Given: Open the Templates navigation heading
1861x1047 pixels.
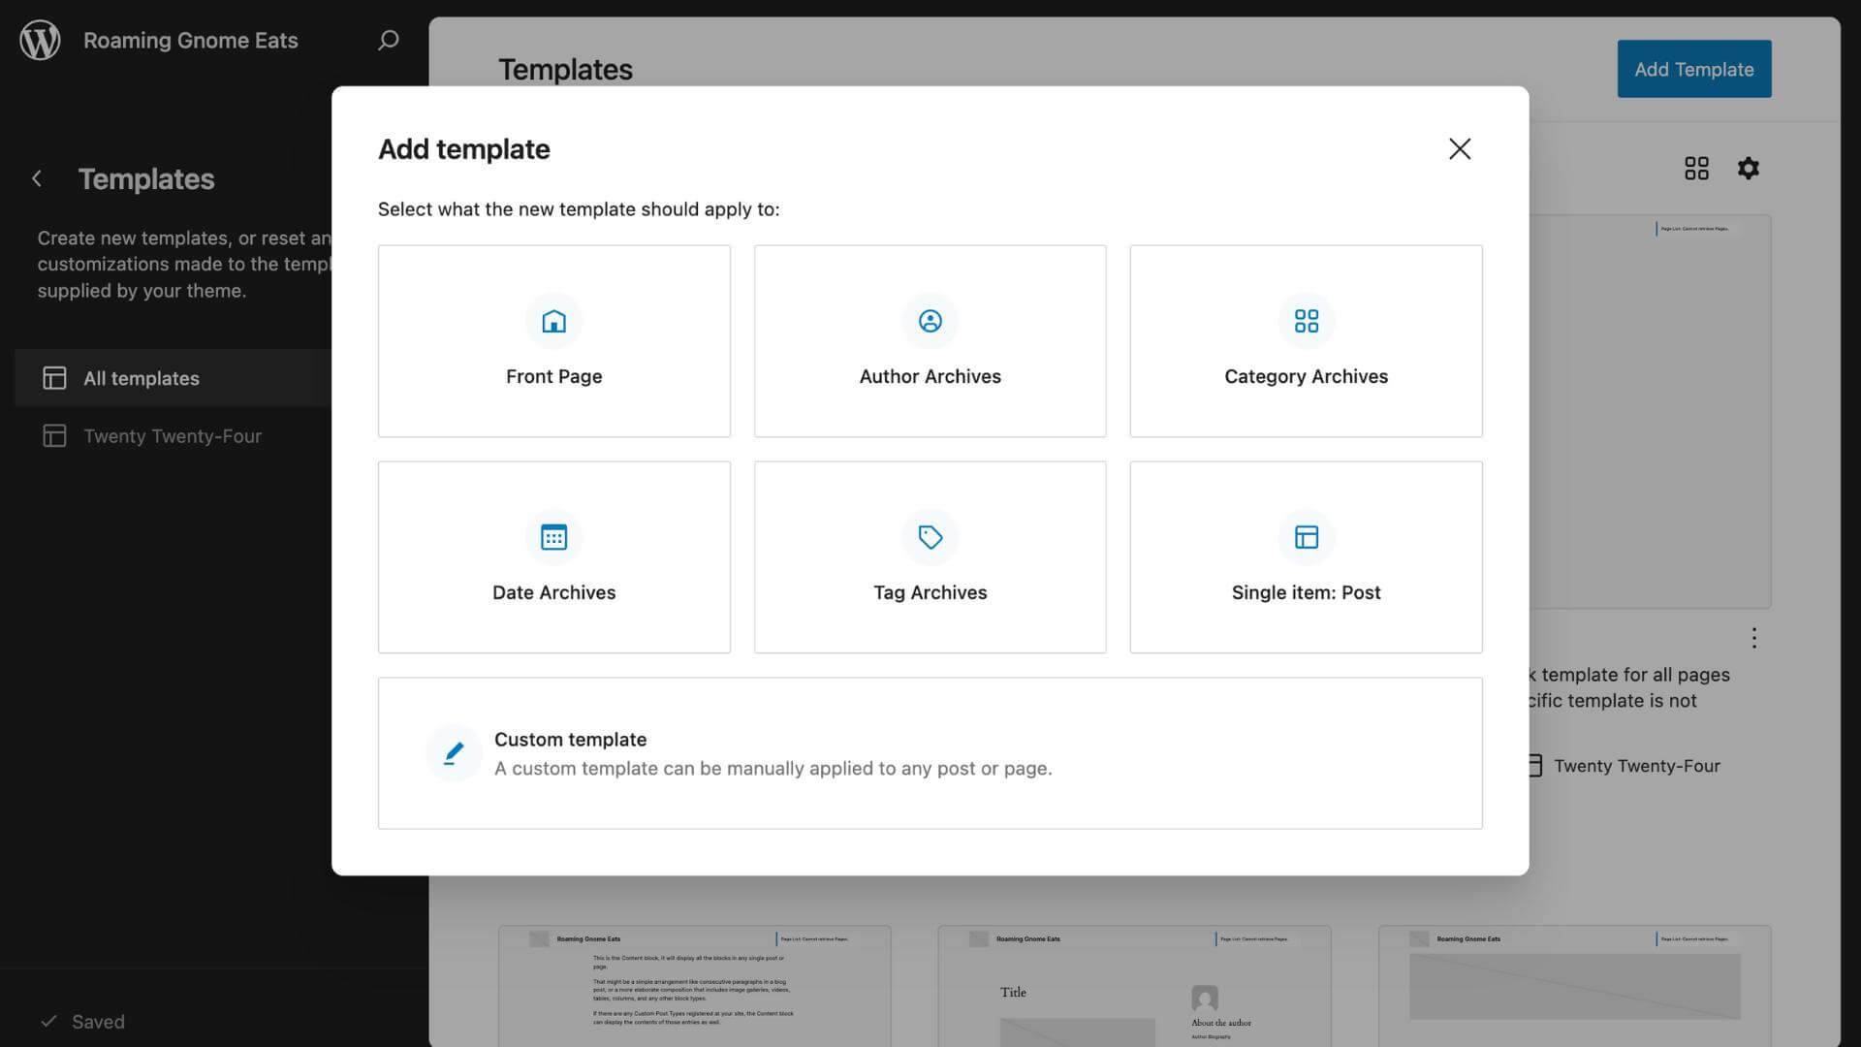Looking at the screenshot, I should [146, 178].
